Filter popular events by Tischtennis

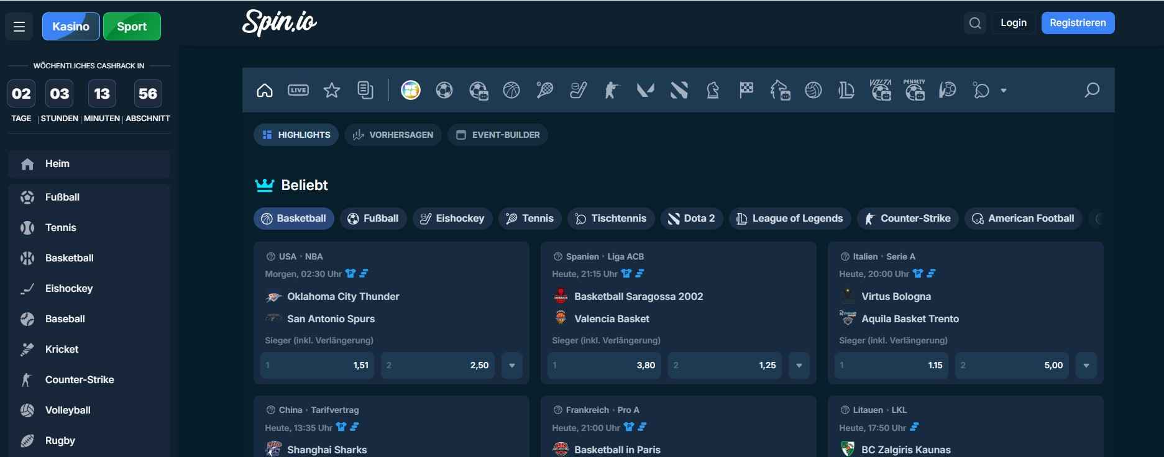611,219
